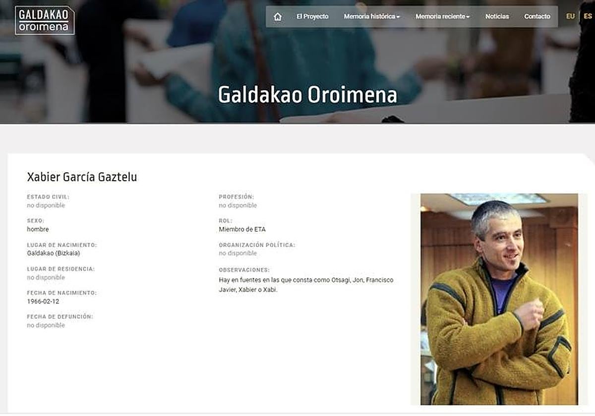Click the name heading Xabier García Gaztelu

tap(82, 177)
